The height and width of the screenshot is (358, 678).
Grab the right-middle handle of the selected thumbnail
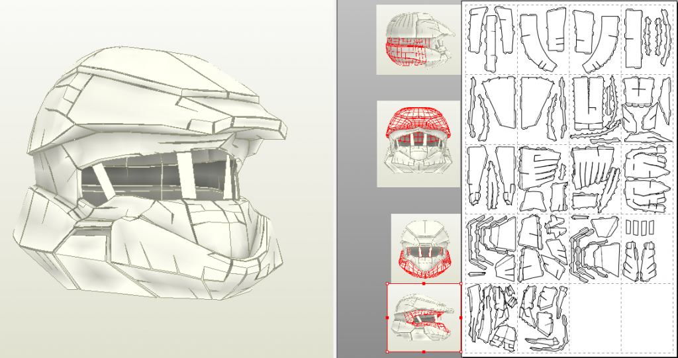point(461,318)
